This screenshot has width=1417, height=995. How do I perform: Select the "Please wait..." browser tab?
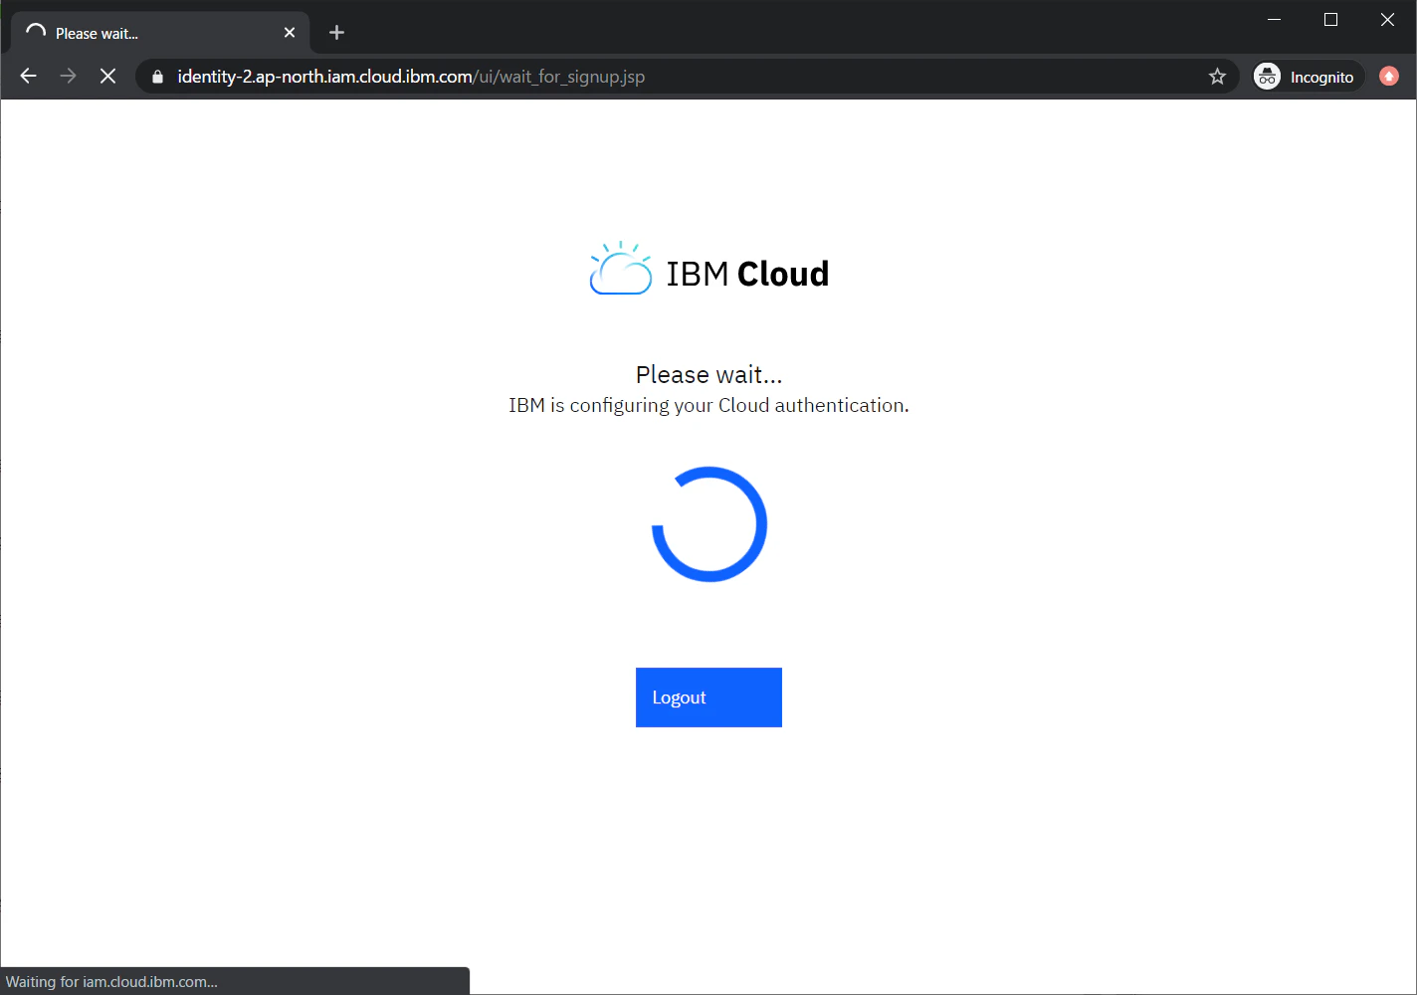160,33
